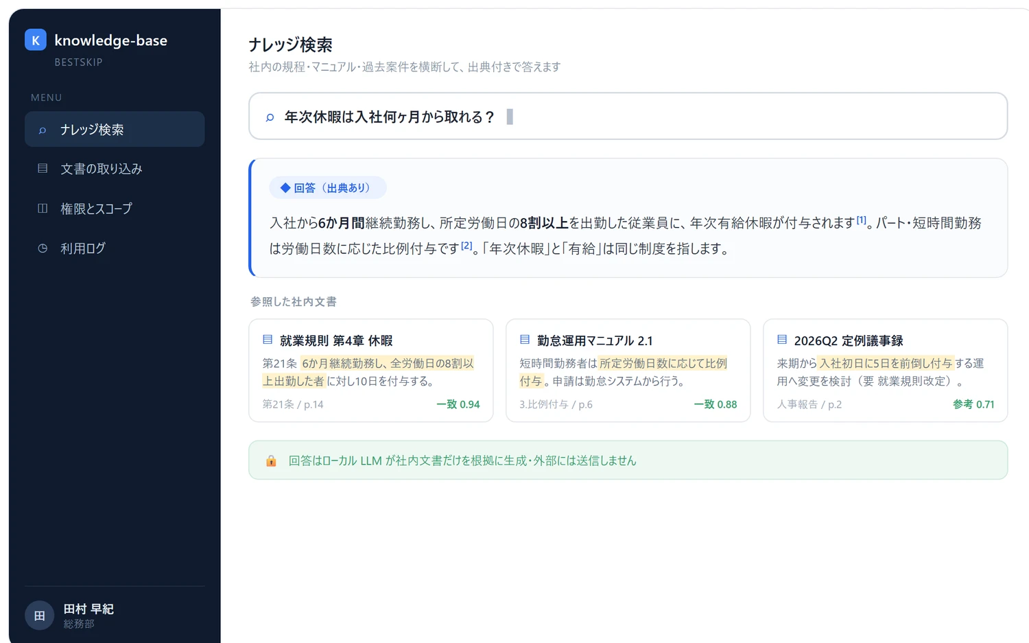Open the ナレッジ検索 menu item
1029x643 pixels.
click(x=115, y=129)
